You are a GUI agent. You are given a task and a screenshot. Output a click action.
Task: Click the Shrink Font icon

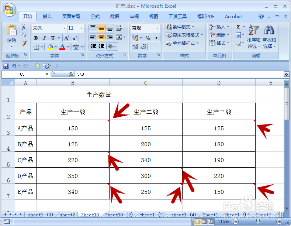75,38
